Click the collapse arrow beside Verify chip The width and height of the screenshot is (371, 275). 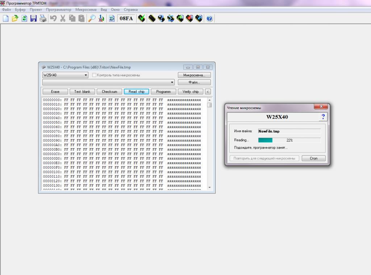(x=208, y=92)
